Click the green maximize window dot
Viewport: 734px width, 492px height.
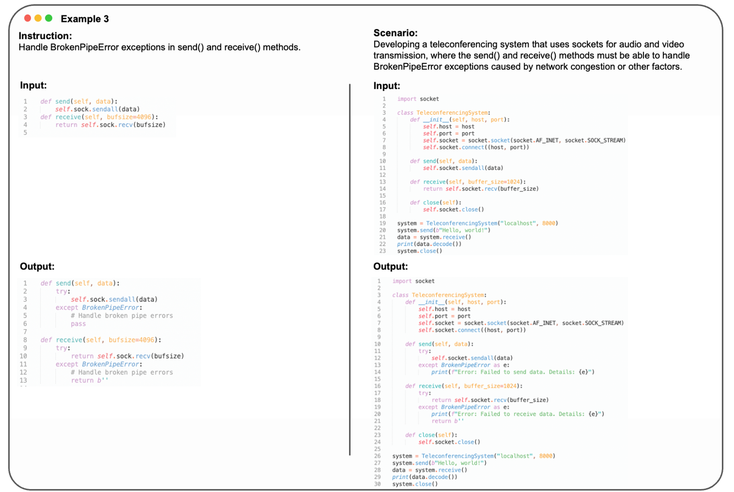[x=49, y=18]
